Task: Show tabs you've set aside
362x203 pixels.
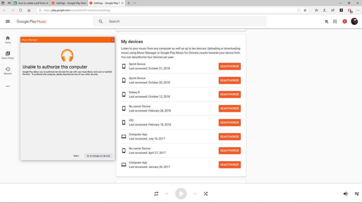Action: [3, 3]
